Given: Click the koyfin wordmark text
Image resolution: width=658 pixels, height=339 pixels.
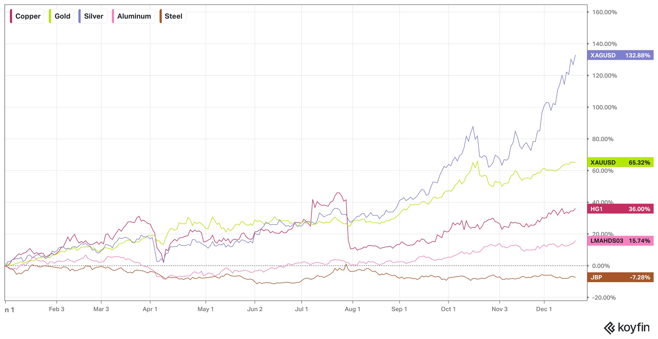Looking at the screenshot, I should click(634, 327).
